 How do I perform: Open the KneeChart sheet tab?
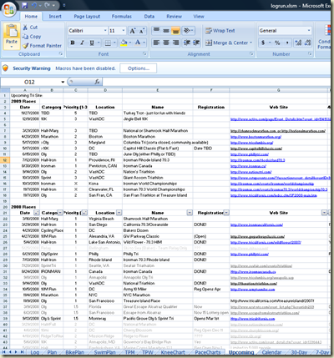173,352
